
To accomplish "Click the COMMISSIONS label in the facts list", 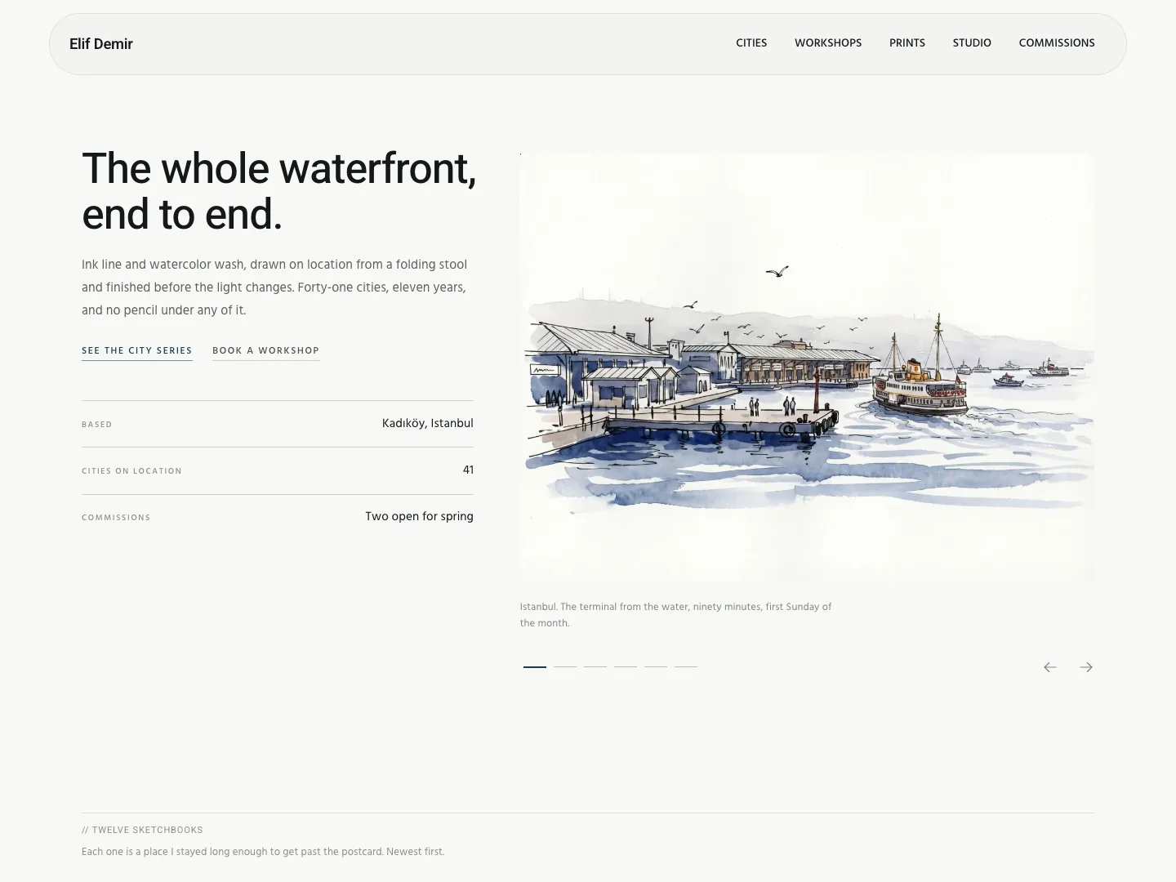I will 116,518.
